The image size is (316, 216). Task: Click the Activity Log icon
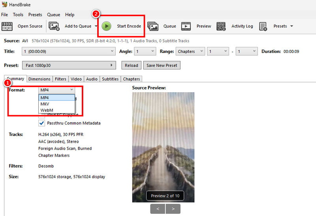click(221, 26)
